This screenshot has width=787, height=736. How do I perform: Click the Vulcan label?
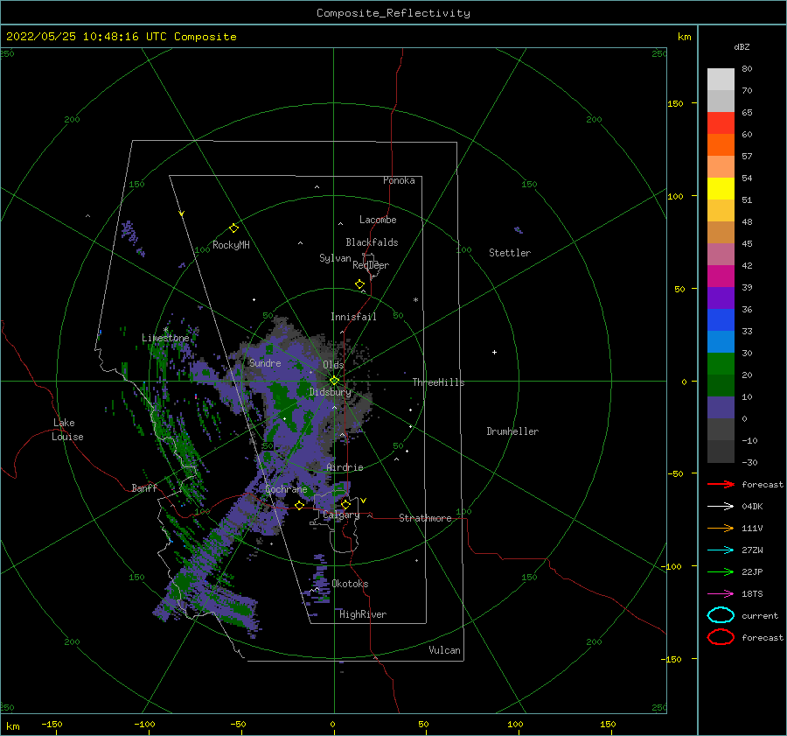(x=444, y=650)
